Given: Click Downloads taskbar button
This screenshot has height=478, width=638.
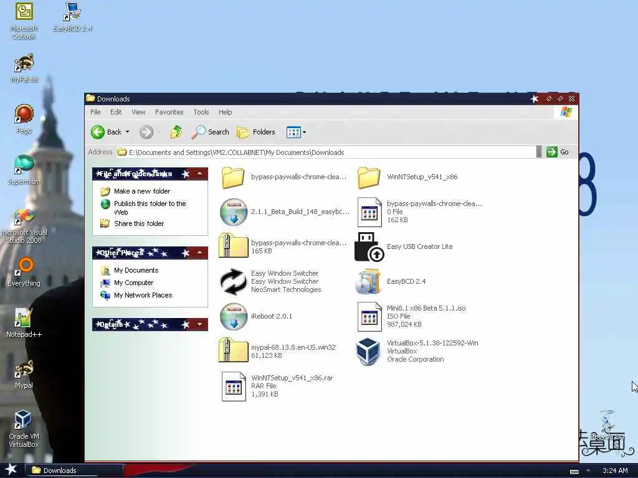Looking at the screenshot, I should pyautogui.click(x=75, y=471).
